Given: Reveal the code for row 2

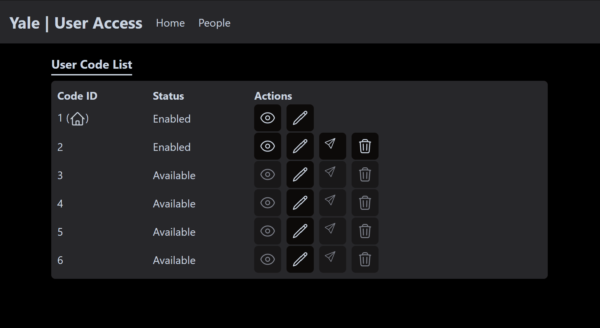Looking at the screenshot, I should 267,146.
